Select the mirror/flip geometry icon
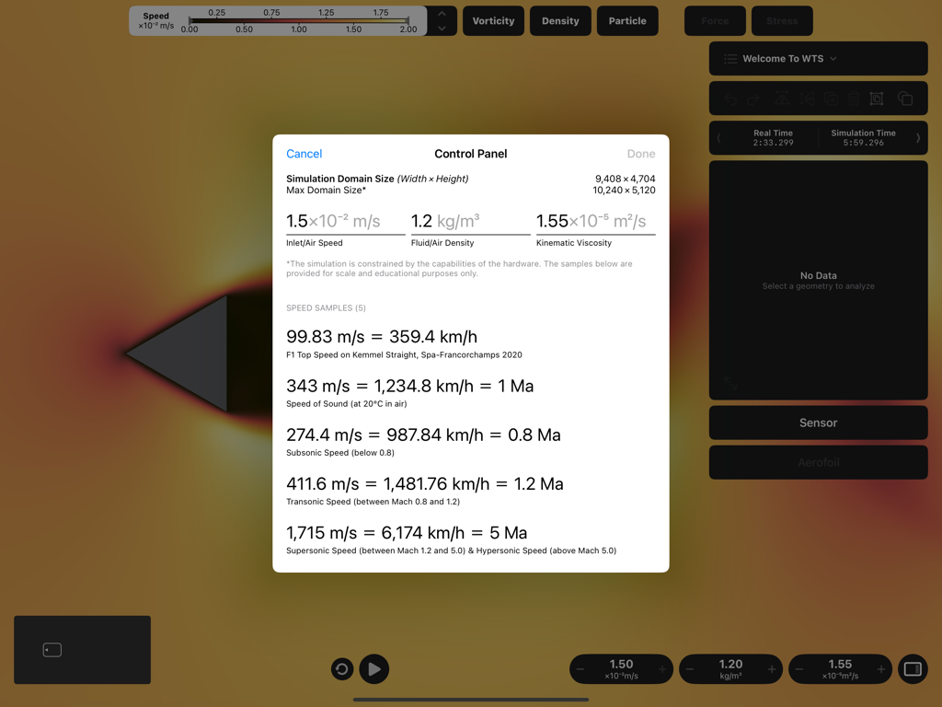942x707 pixels. tap(783, 99)
